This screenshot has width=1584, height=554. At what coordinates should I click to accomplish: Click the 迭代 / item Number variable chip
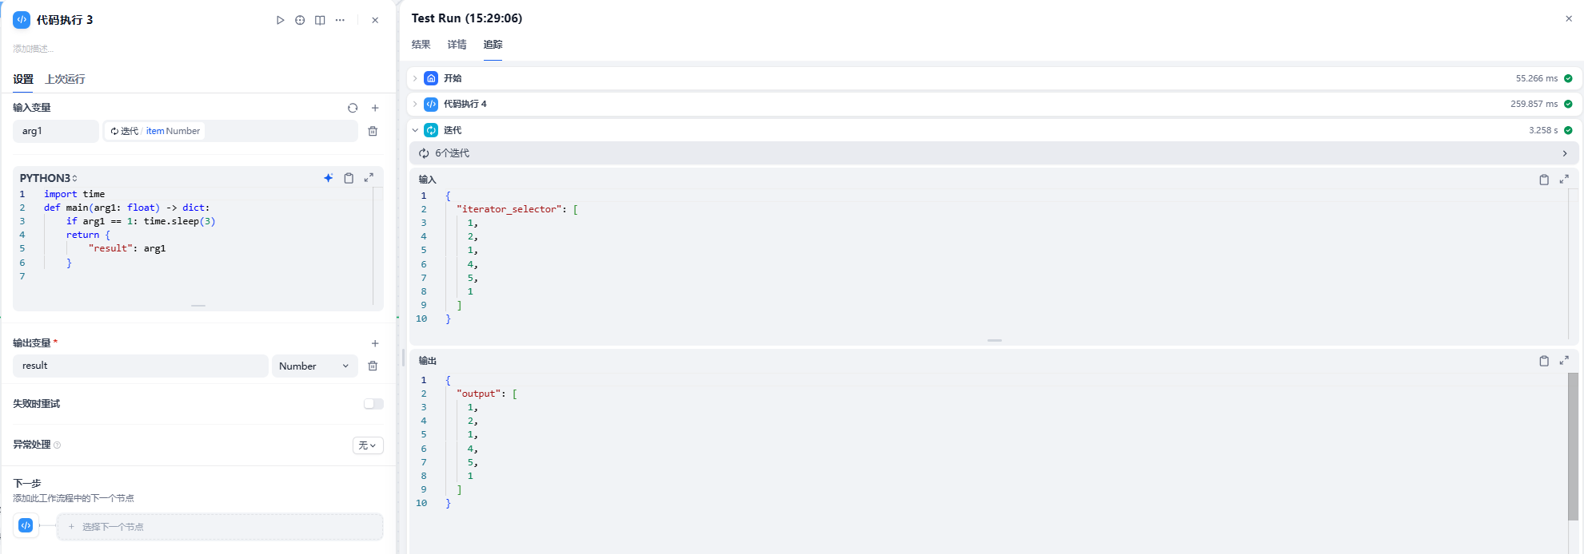(155, 131)
